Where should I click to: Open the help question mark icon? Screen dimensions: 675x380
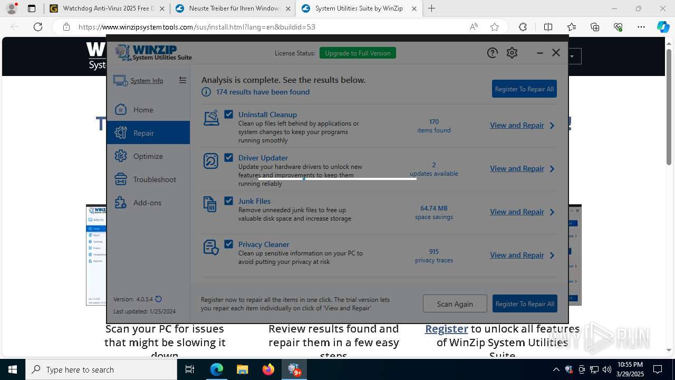click(x=492, y=53)
